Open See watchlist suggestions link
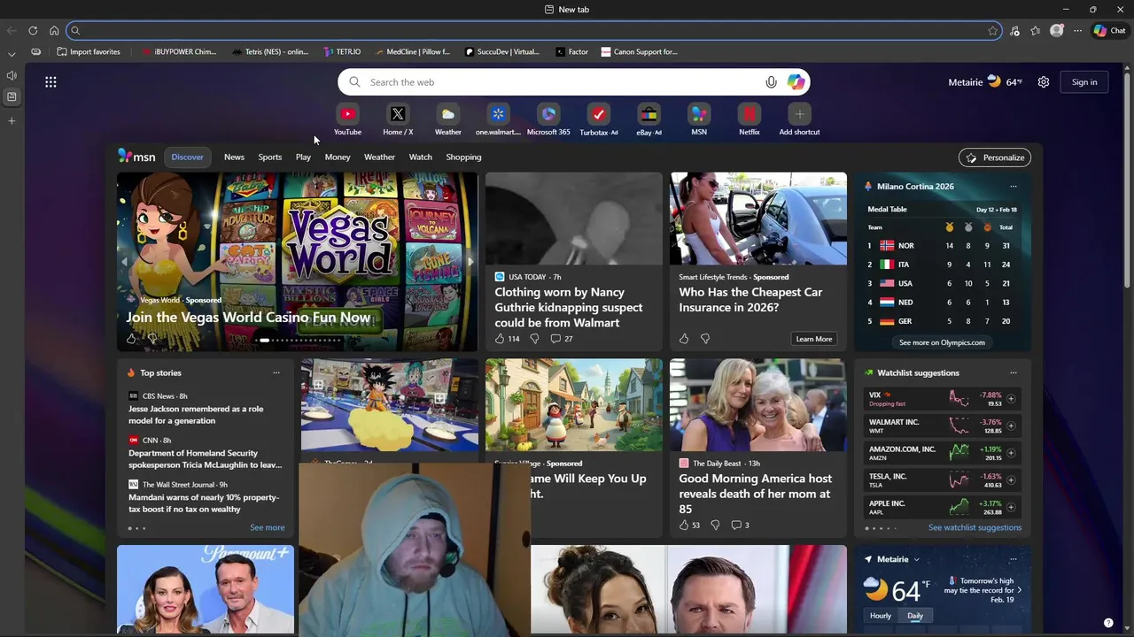1134x637 pixels. [975, 528]
